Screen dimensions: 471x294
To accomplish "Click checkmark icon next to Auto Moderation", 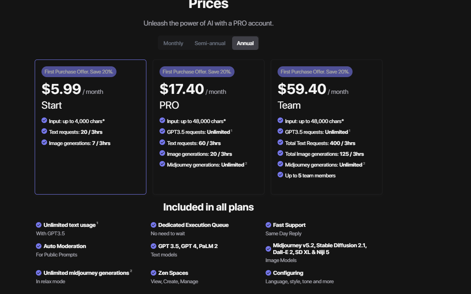I will (39, 246).
